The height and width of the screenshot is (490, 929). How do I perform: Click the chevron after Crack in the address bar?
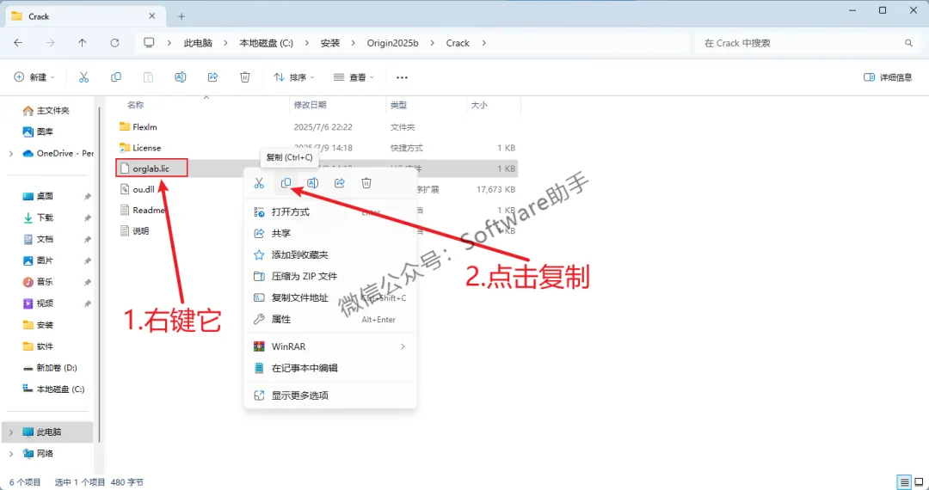click(x=484, y=43)
